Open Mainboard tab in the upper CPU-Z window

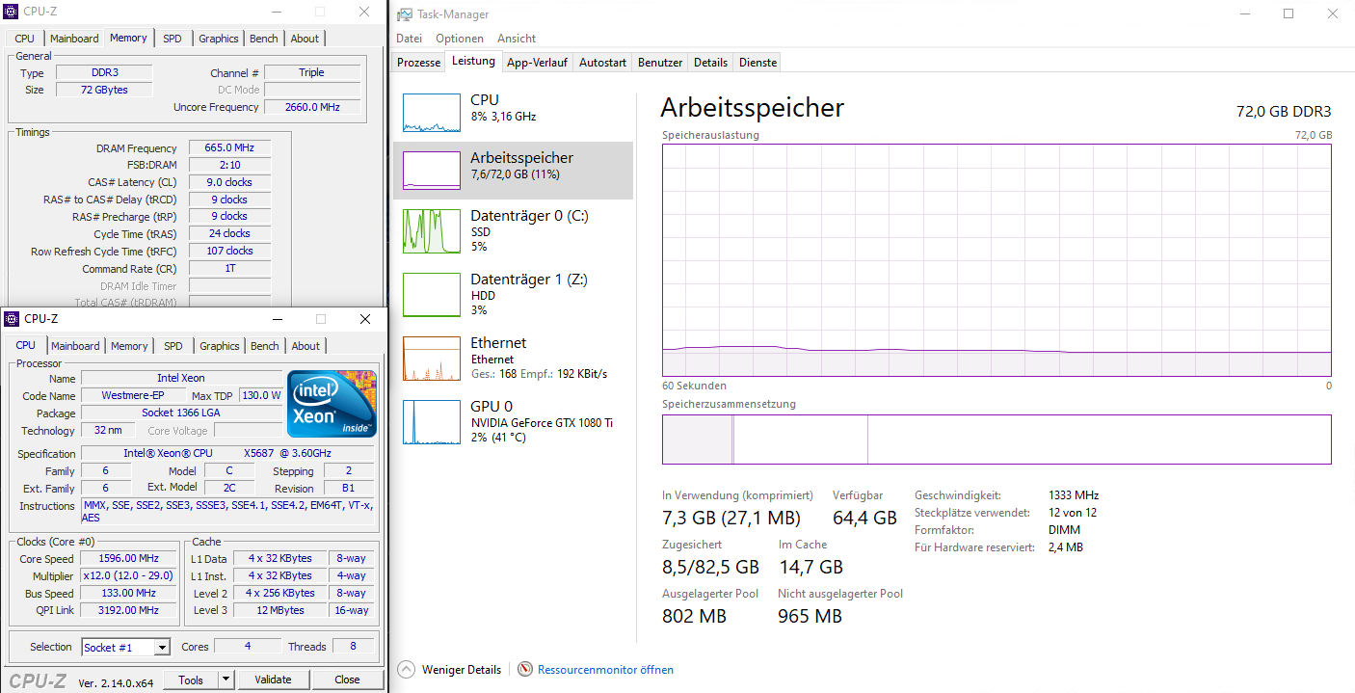pyautogui.click(x=74, y=39)
